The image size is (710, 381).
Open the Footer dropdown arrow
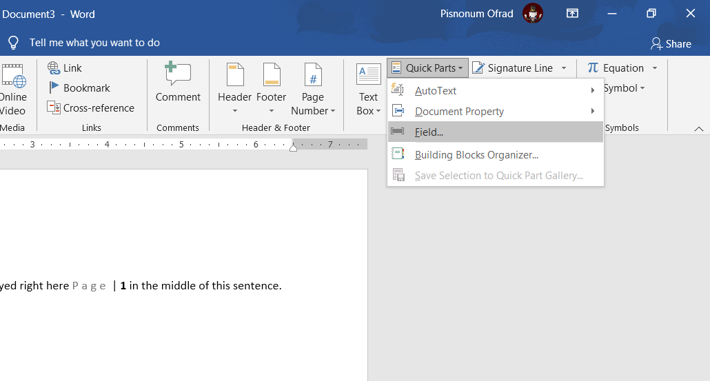[x=271, y=111]
